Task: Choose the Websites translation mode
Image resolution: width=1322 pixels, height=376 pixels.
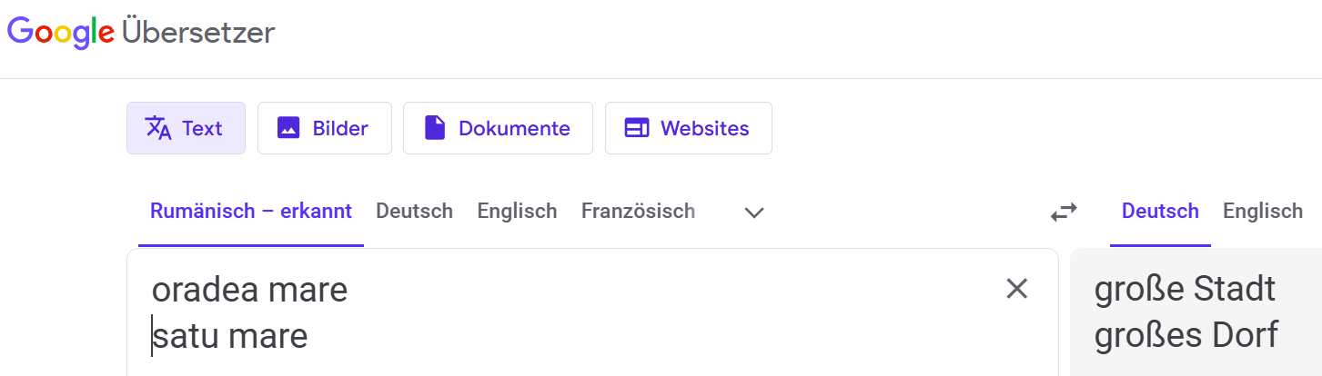Action: click(688, 128)
